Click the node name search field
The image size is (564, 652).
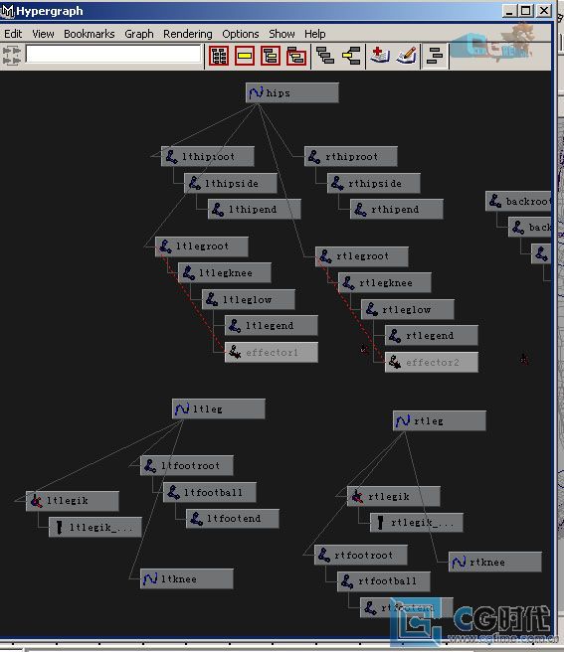[x=113, y=54]
